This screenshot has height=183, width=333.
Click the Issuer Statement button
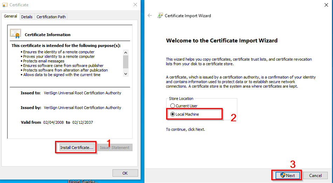(115, 148)
